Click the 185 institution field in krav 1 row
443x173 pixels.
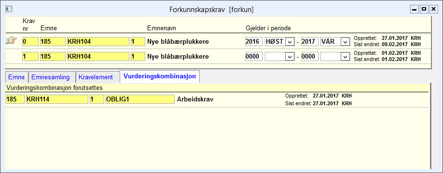pyautogui.click(x=53, y=57)
